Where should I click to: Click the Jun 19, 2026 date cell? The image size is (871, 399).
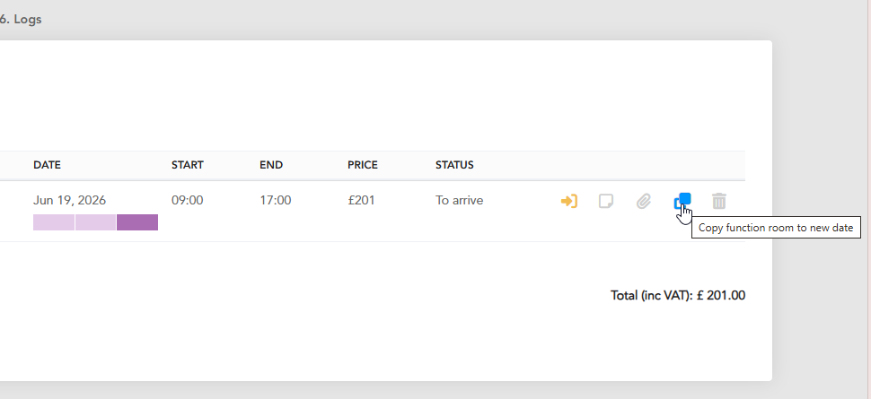69,200
